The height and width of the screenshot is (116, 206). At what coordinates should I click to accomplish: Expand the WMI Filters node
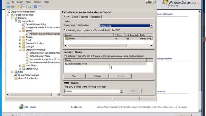pyautogui.click(x=20, y=65)
